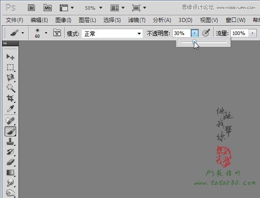
Task: Open the 编辑(E) menu
Action: tap(39, 20)
